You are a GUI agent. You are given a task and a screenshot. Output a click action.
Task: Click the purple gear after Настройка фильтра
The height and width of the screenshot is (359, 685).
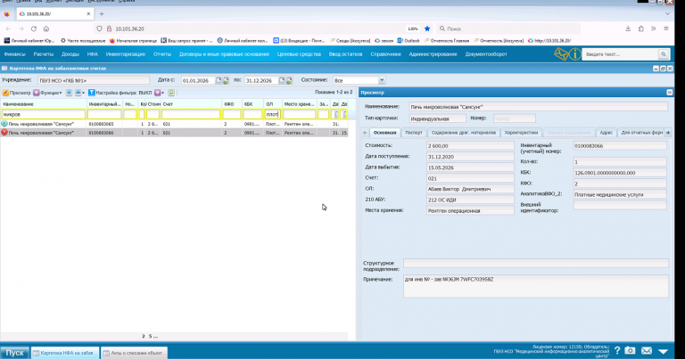157,93
